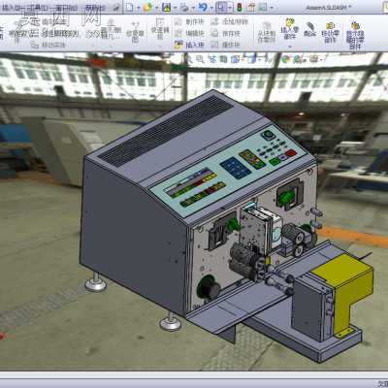This screenshot has width=388, height=388.
Task: Open View Settings monitor icon
Action: 313,59
